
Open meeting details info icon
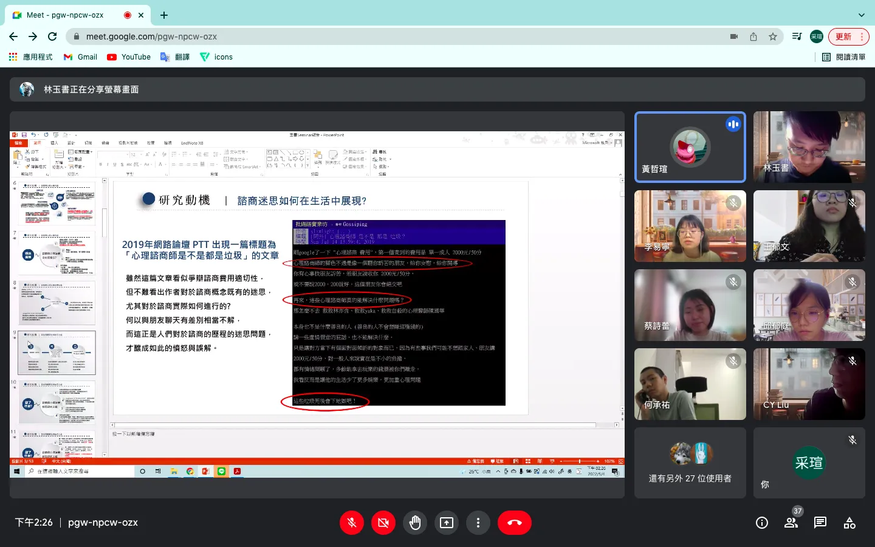[762, 523]
